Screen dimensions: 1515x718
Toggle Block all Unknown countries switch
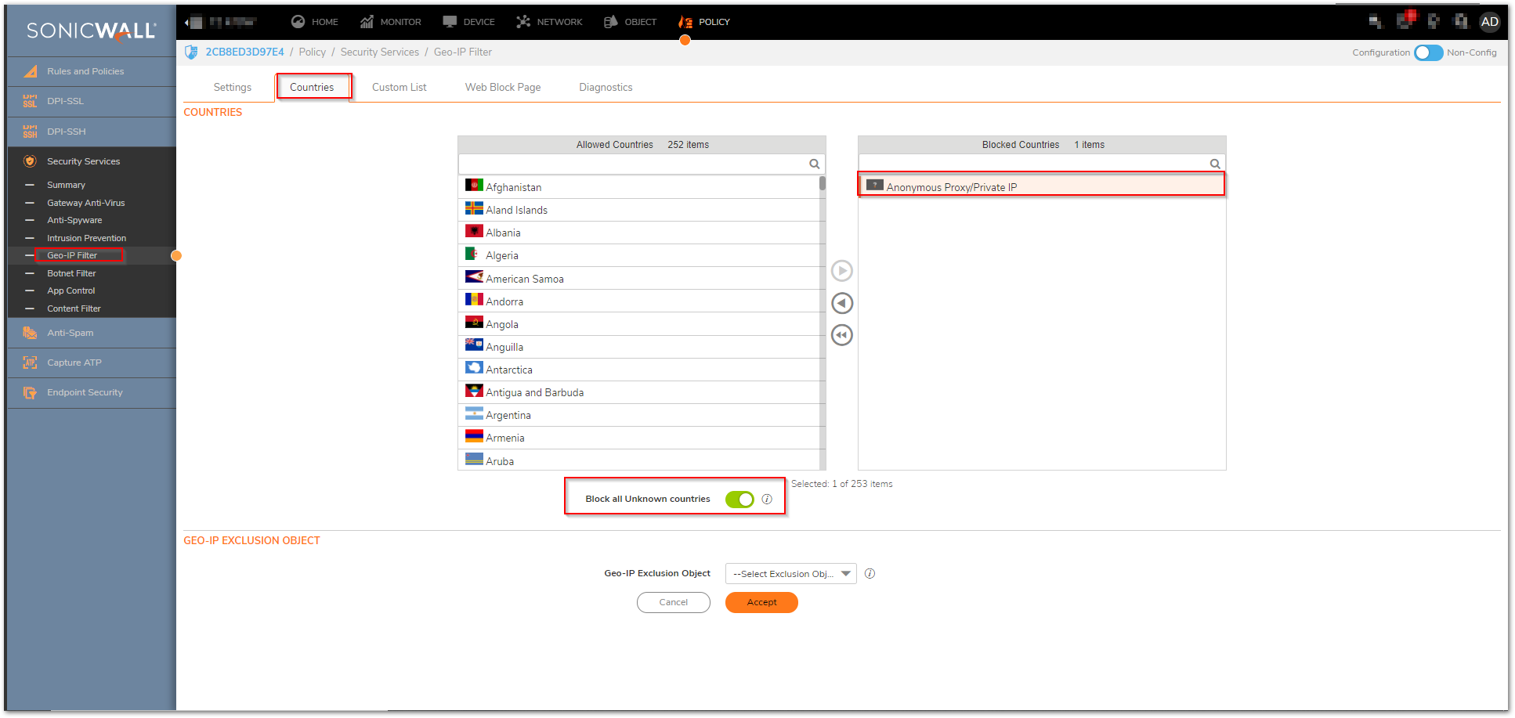tap(739, 499)
